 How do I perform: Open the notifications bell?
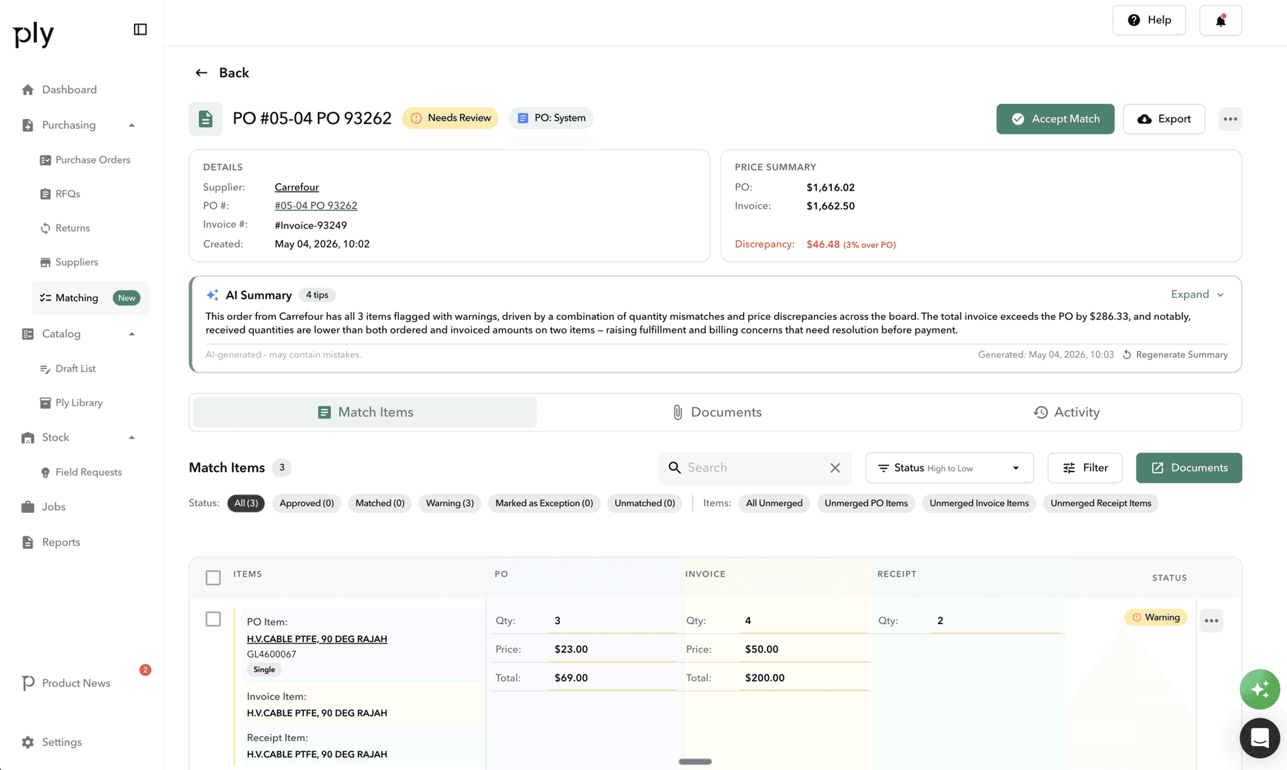point(1220,20)
